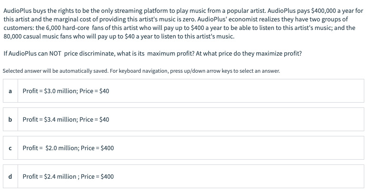Image resolution: width=370 pixels, height=192 pixels.
Task: Click the letter "a" answer label
Action: point(10,91)
